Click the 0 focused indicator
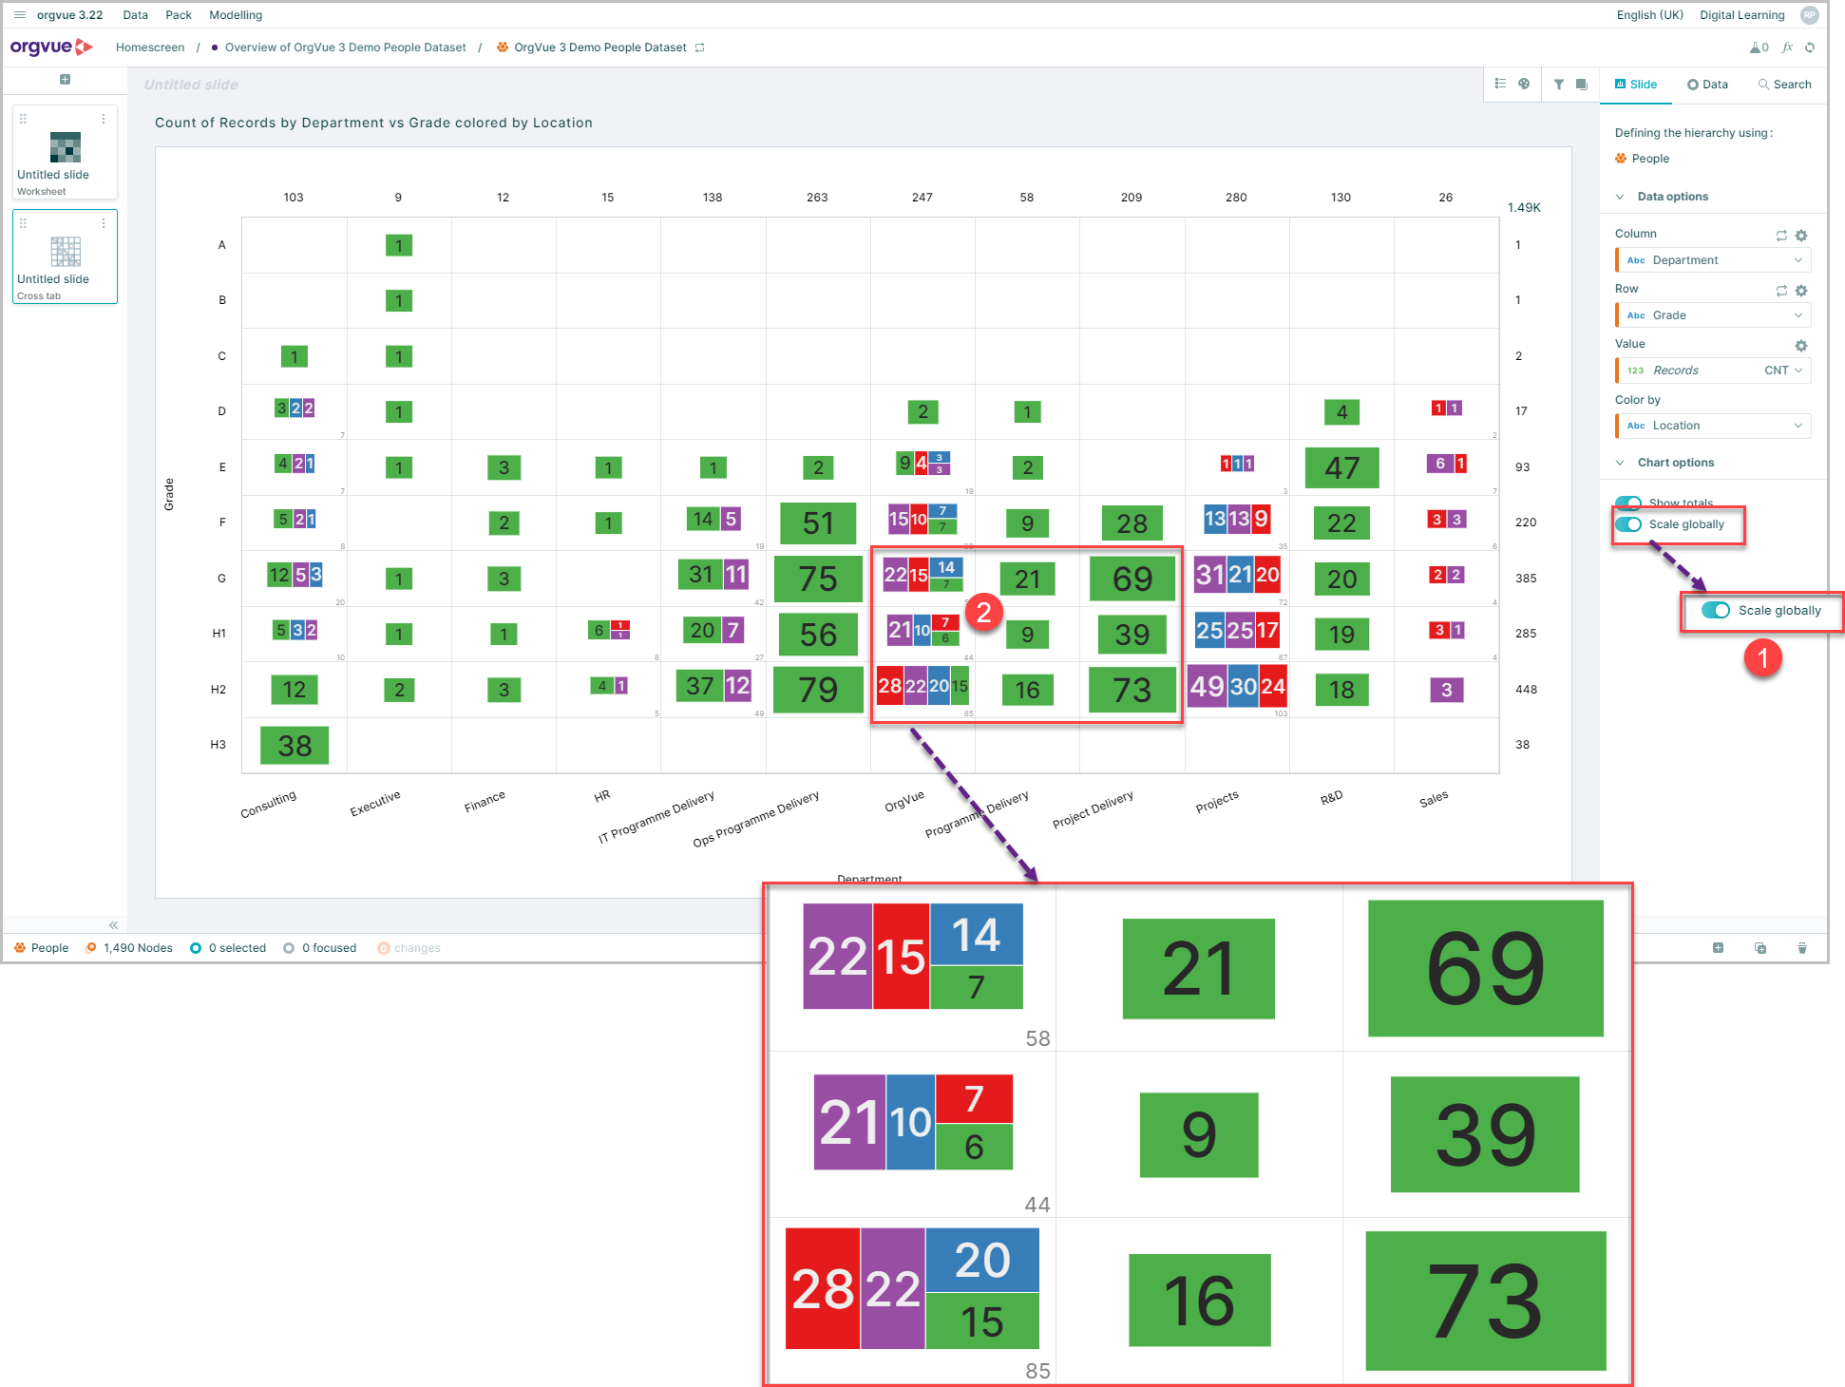Image resolution: width=1845 pixels, height=1387 pixels. click(x=320, y=948)
